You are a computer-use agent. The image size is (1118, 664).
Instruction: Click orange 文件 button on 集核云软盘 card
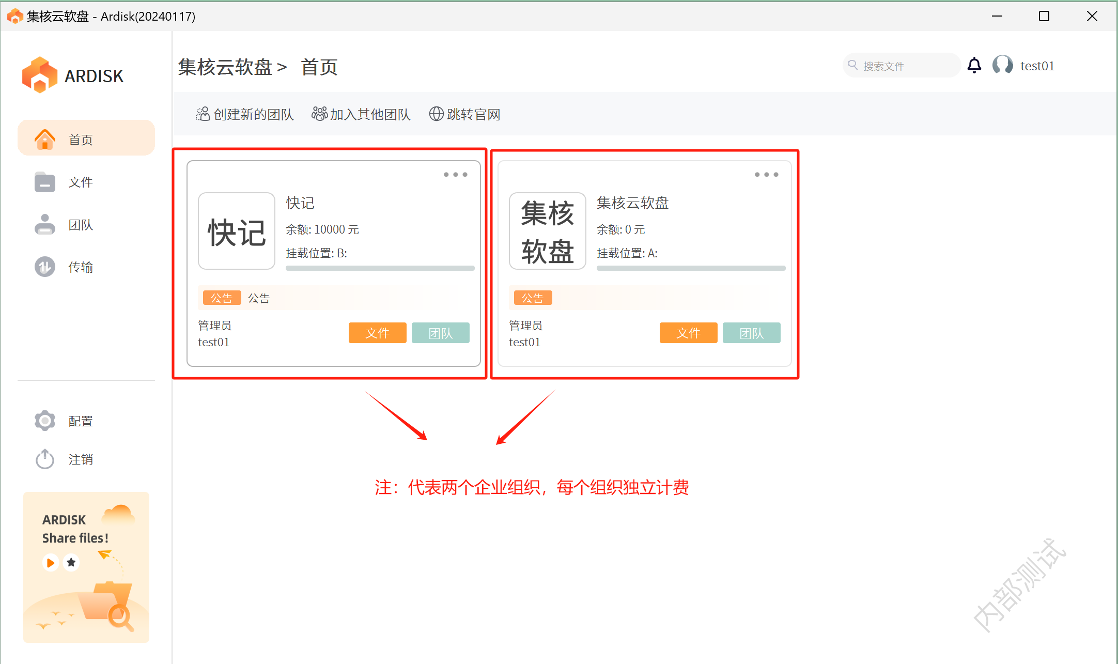[688, 333]
